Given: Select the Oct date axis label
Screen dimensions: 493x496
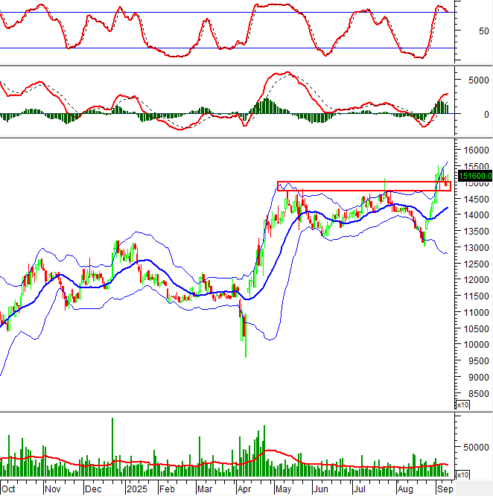Looking at the screenshot, I should click(10, 490).
